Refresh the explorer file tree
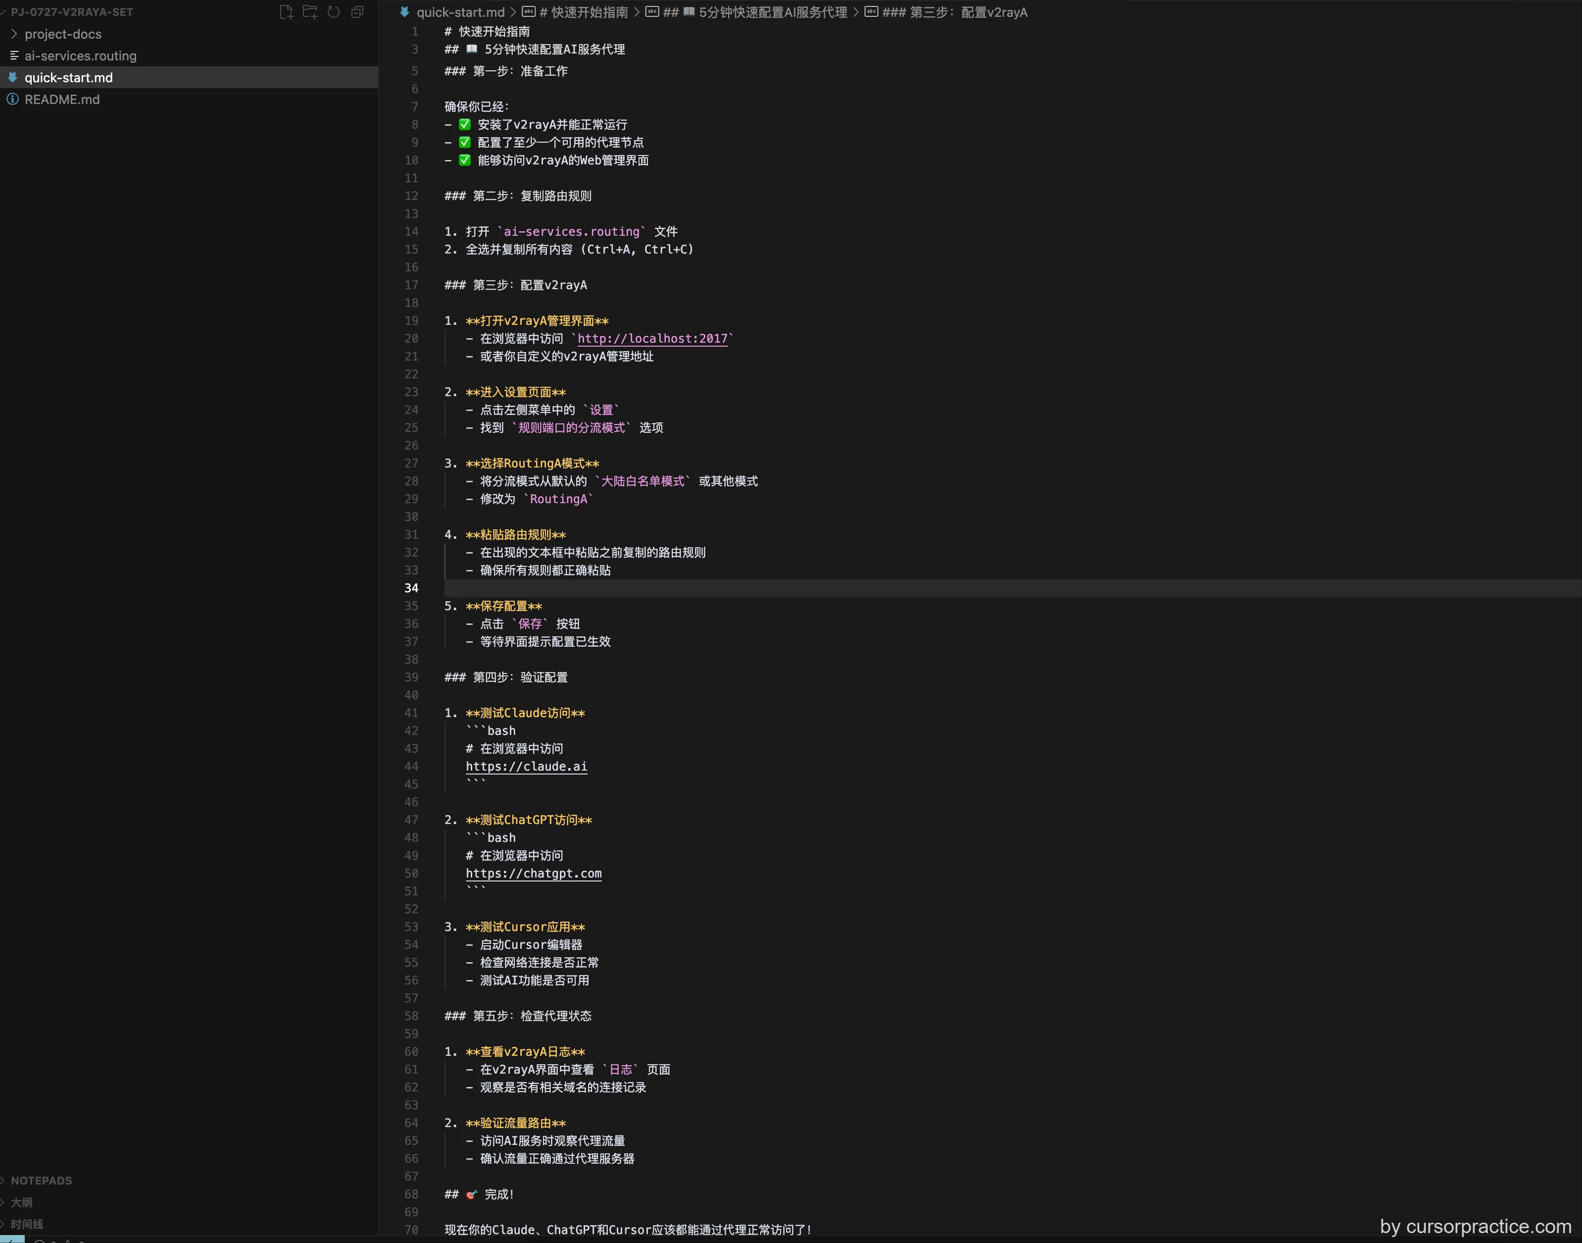The height and width of the screenshot is (1243, 1582). point(333,12)
